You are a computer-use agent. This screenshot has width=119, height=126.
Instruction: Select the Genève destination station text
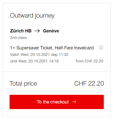coord(51,31)
